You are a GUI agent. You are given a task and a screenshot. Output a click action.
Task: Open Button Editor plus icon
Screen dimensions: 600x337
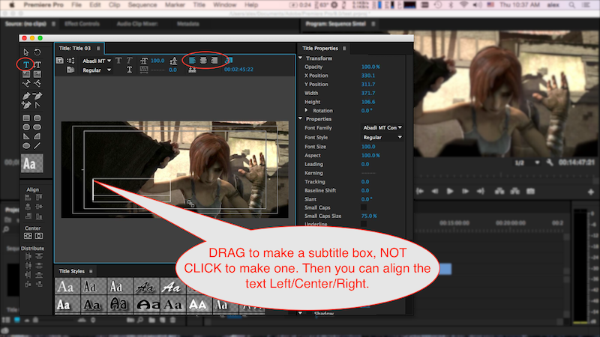[591, 192]
